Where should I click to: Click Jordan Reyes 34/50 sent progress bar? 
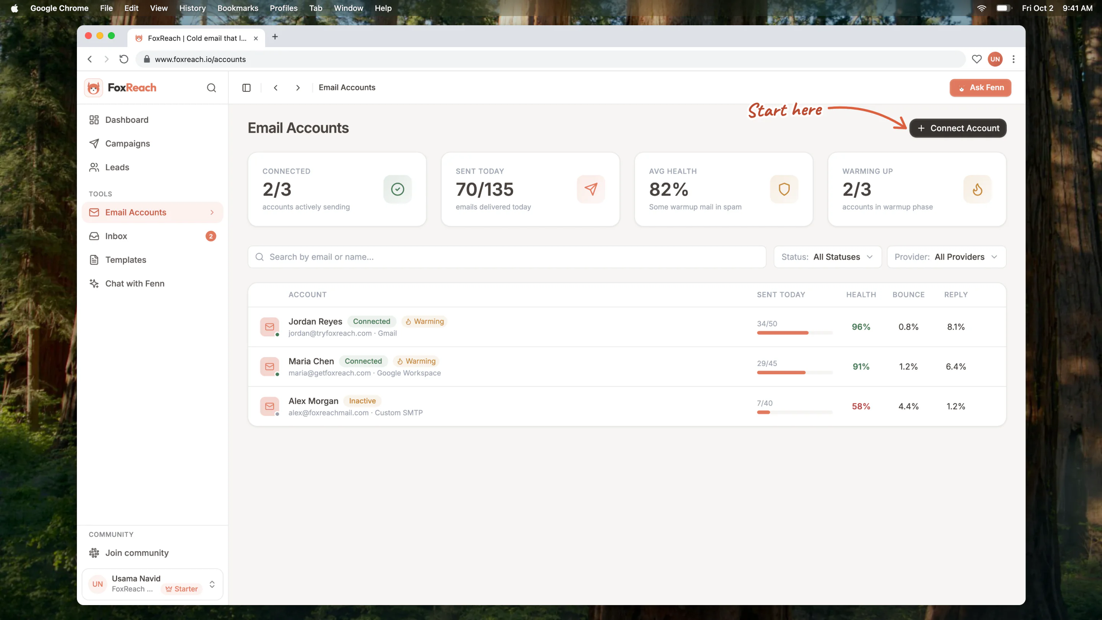(794, 333)
